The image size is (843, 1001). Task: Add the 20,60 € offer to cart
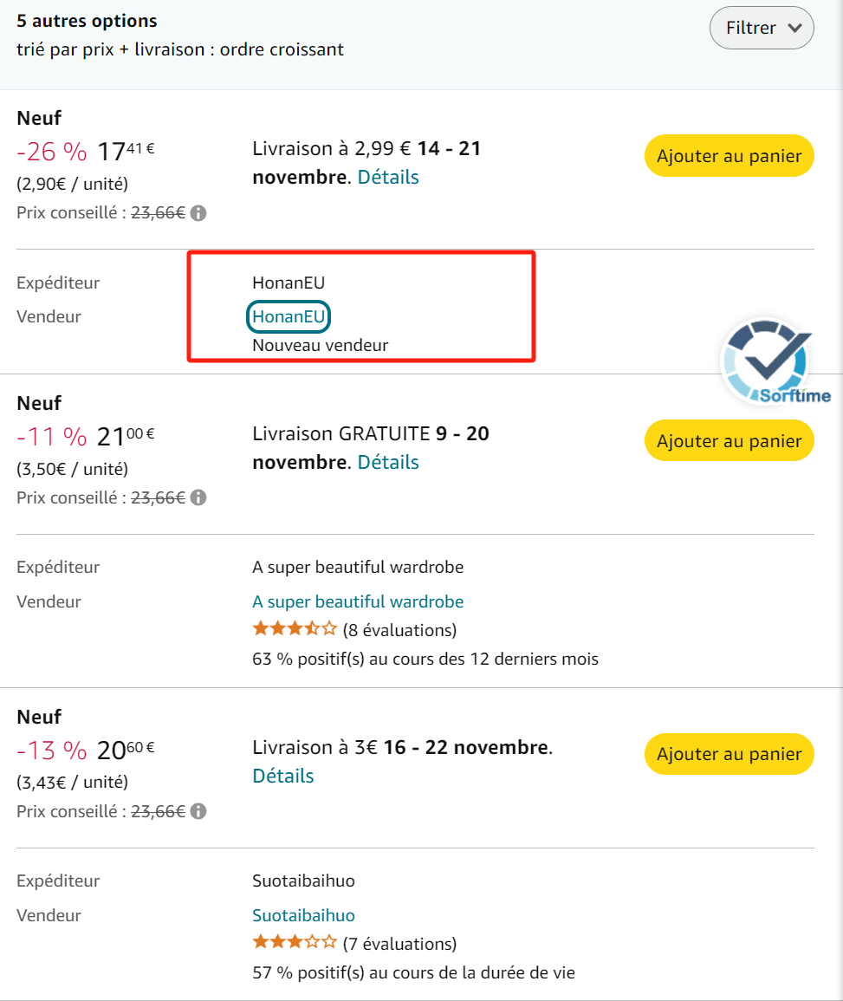(x=729, y=754)
